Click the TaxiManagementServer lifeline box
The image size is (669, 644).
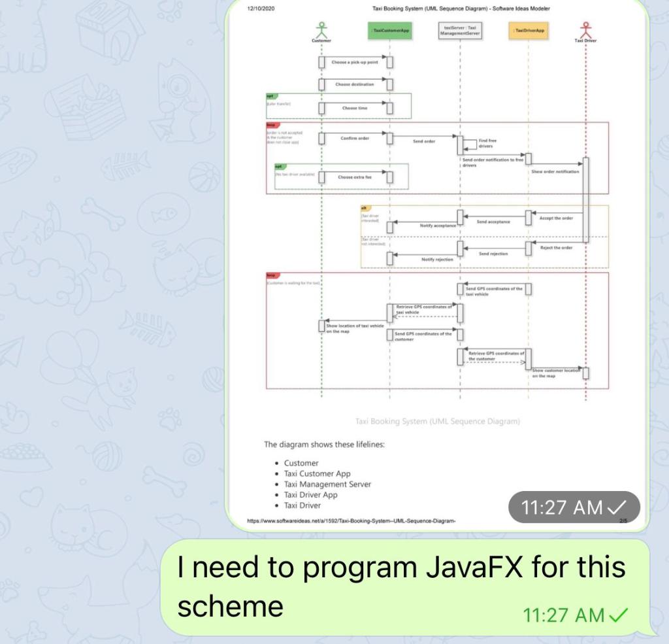[x=461, y=31]
